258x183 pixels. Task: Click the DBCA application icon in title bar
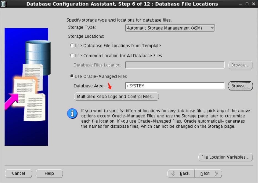point(4,4)
